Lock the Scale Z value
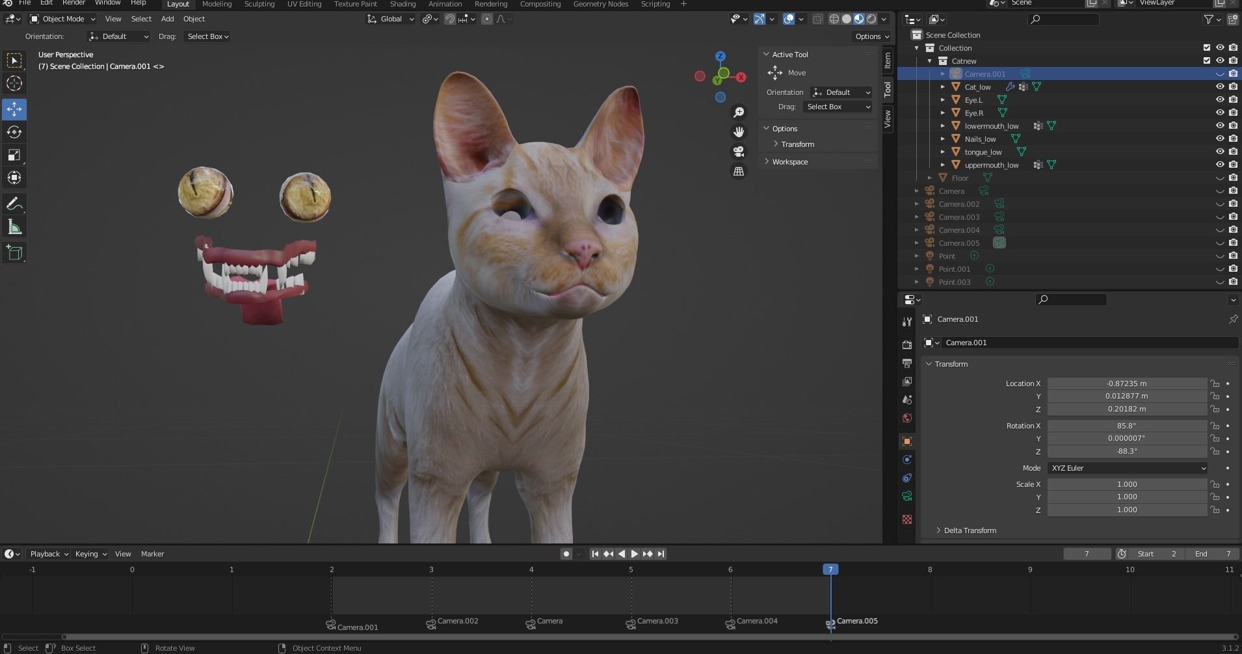The width and height of the screenshot is (1242, 654). 1215,510
